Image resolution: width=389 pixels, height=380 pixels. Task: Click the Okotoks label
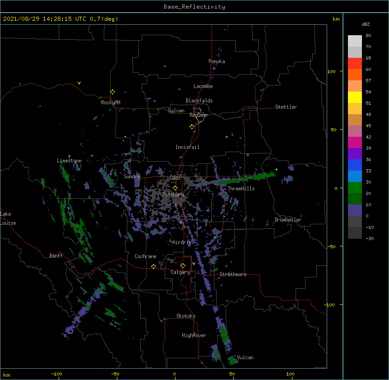186,316
